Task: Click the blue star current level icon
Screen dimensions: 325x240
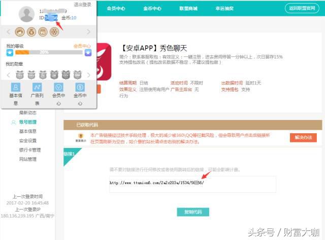Action: pyautogui.click(x=10, y=52)
